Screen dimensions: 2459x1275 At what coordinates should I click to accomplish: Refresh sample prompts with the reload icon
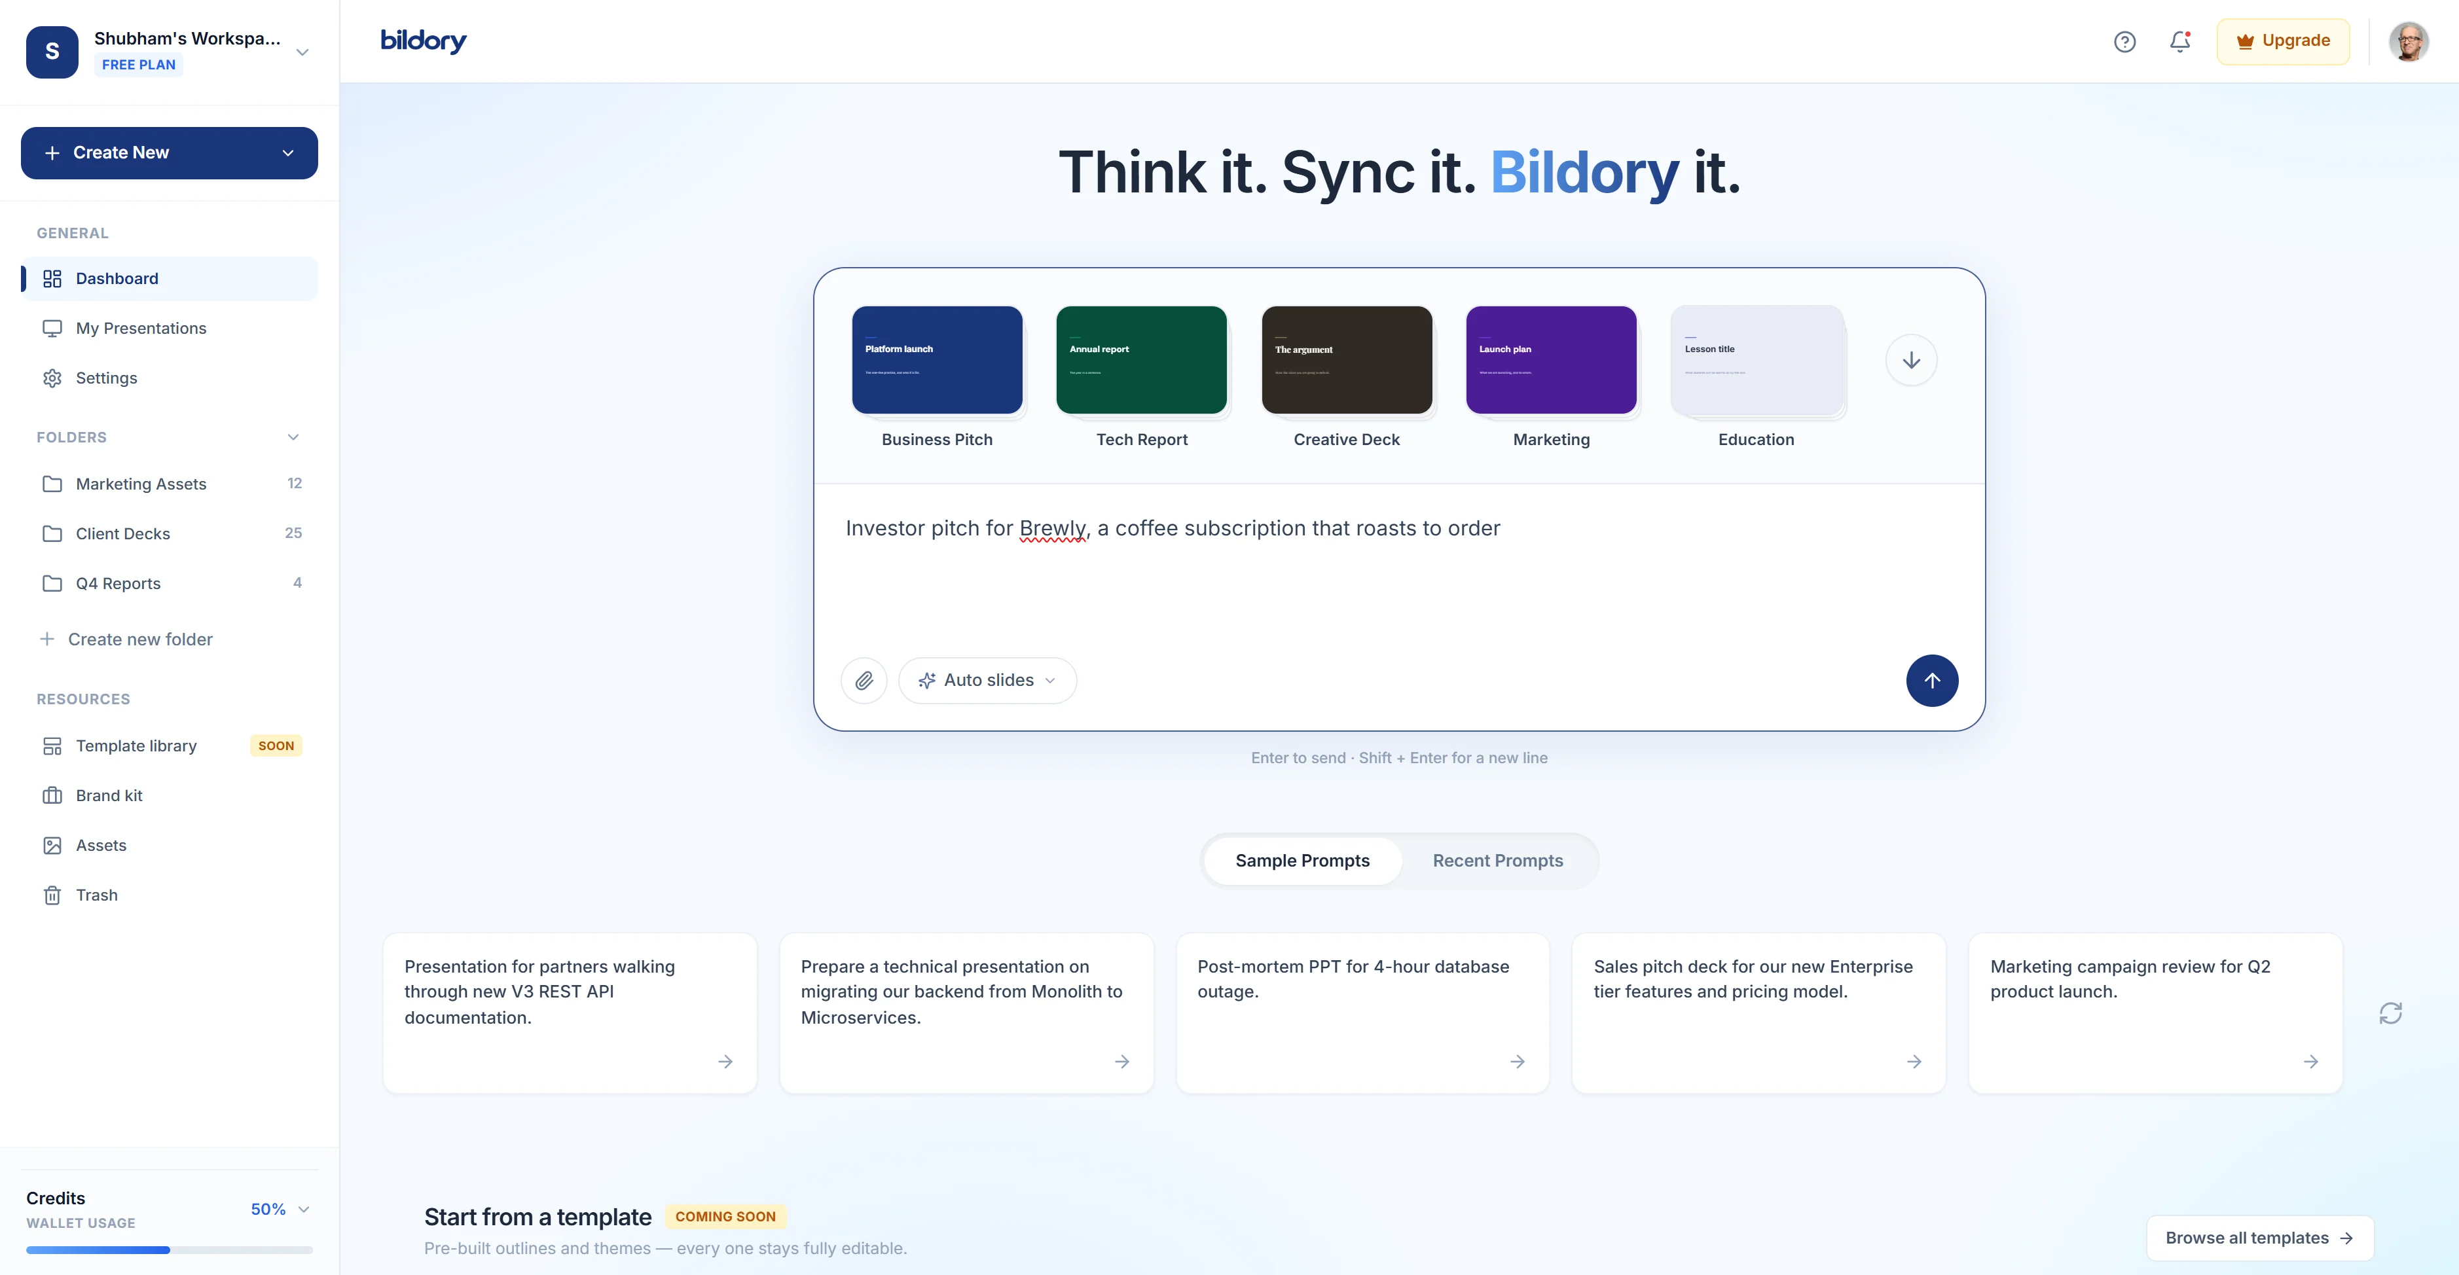coord(2390,1013)
